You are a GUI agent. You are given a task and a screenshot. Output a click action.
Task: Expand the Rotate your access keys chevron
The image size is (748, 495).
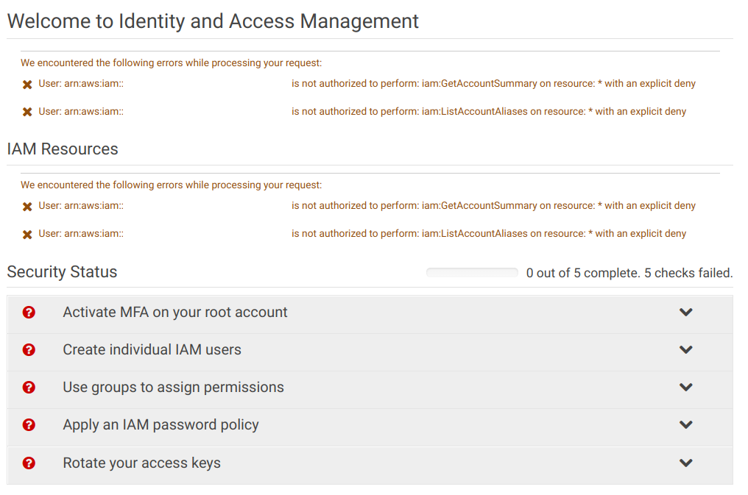point(685,463)
